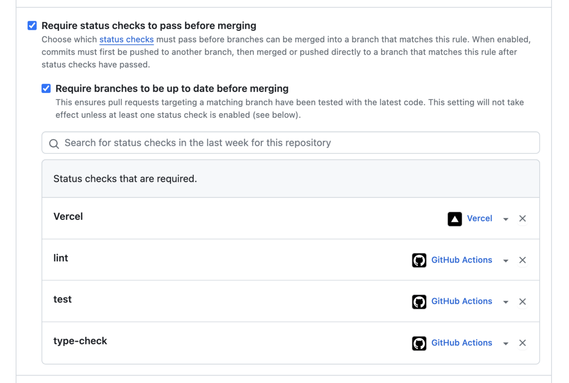Open the status checks documentation link

[x=126, y=39]
